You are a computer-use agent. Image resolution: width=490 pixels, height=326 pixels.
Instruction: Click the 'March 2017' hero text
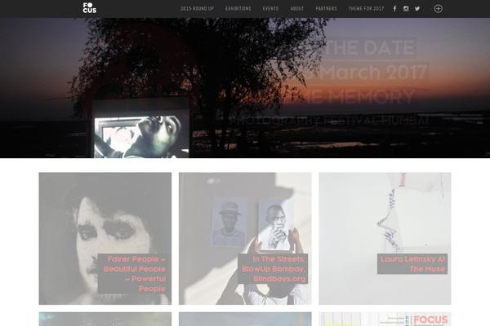[x=373, y=72]
